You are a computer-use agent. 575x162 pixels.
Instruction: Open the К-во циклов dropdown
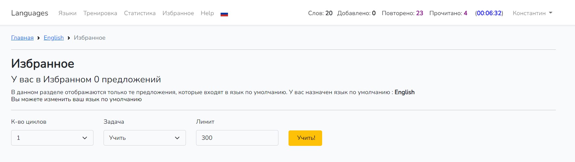tap(52, 138)
